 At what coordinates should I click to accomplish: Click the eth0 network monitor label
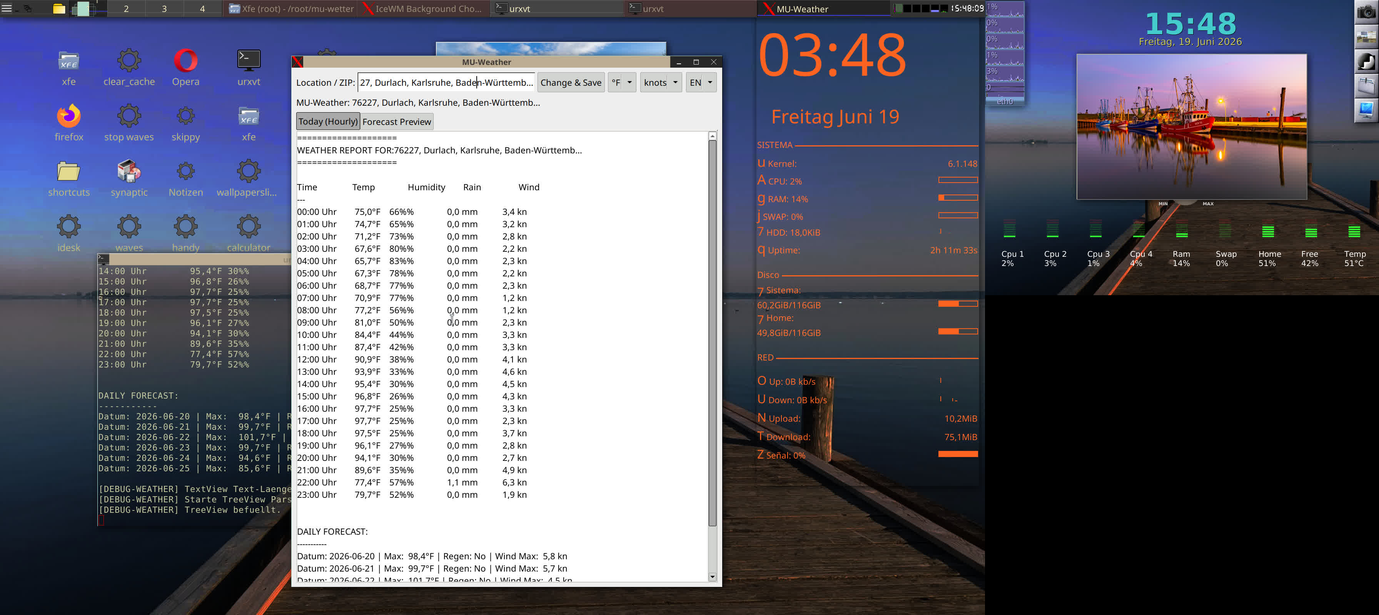(x=1005, y=101)
